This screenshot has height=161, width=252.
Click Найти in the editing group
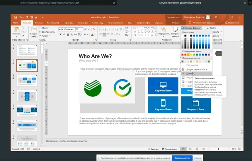[212, 28]
